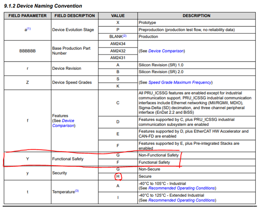Select feature value D
This screenshot has width=258, height=208.
click(118, 122)
